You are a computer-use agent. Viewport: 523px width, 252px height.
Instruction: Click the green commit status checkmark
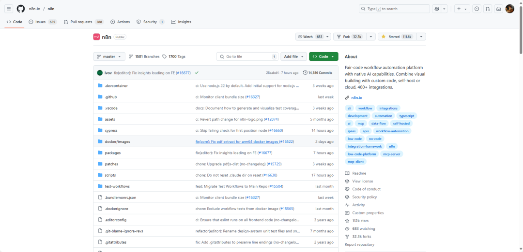[x=197, y=73]
